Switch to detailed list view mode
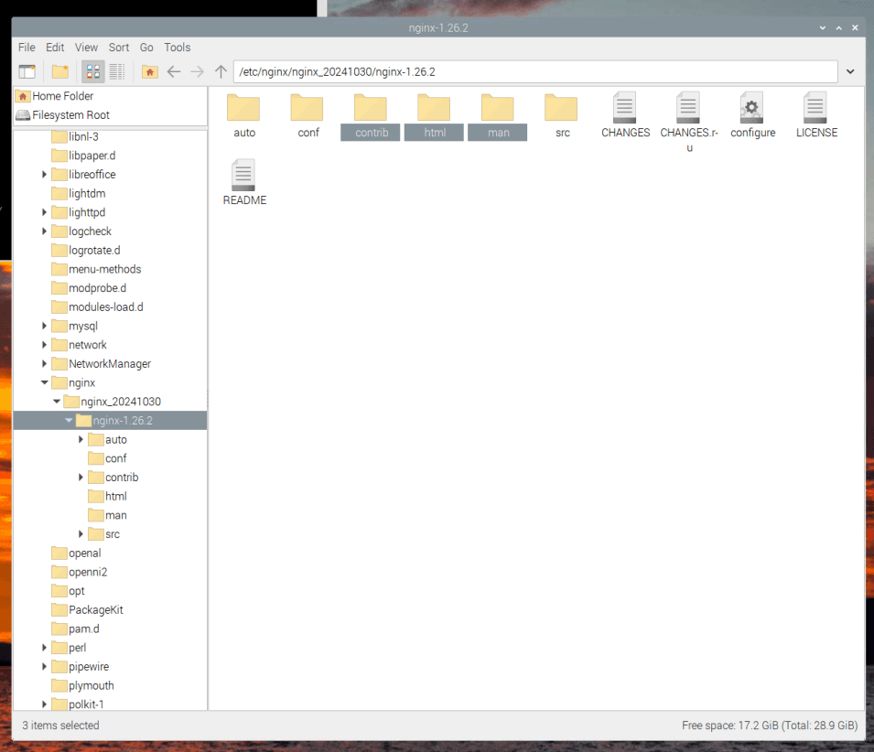The image size is (874, 752). [x=117, y=71]
